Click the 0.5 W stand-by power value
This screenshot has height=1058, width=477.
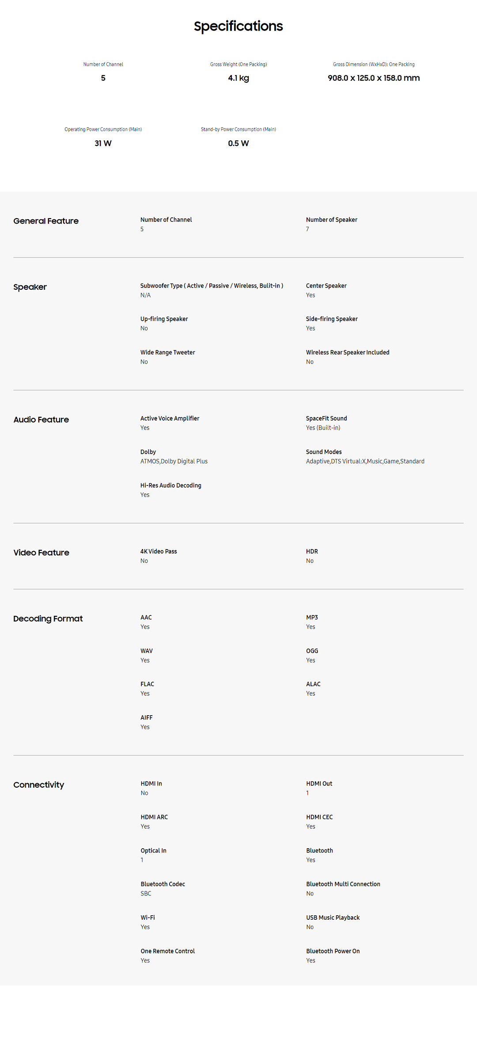tap(238, 144)
